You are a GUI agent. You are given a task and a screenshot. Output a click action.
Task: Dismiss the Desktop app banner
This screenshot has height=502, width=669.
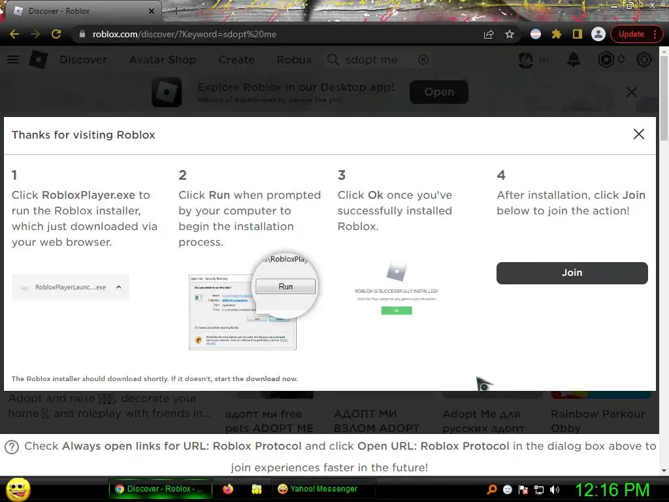632,92
